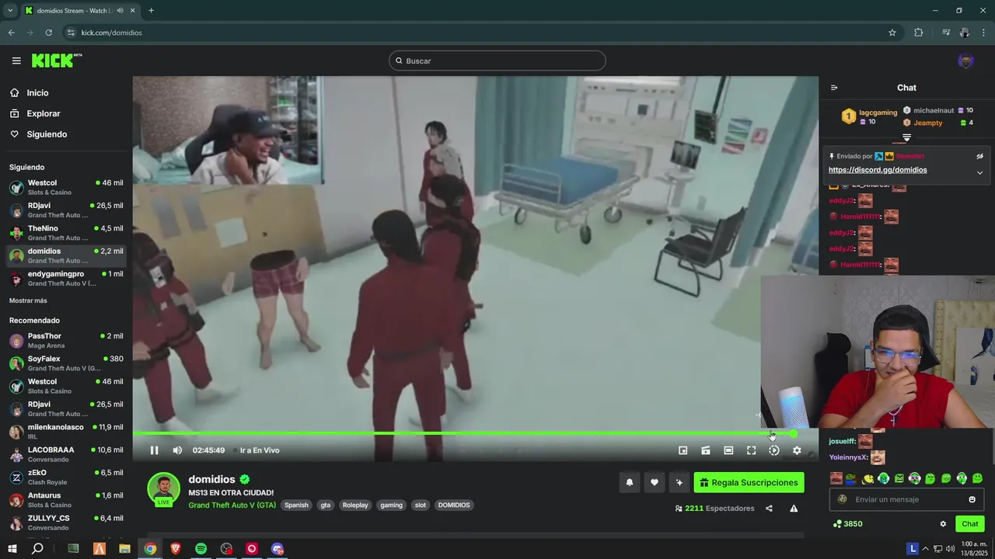Open the hamburger sidebar menu

[x=16, y=61]
